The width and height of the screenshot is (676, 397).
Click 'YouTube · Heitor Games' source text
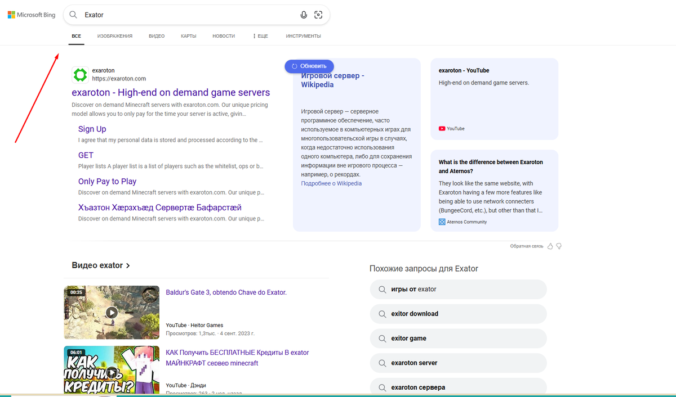194,325
